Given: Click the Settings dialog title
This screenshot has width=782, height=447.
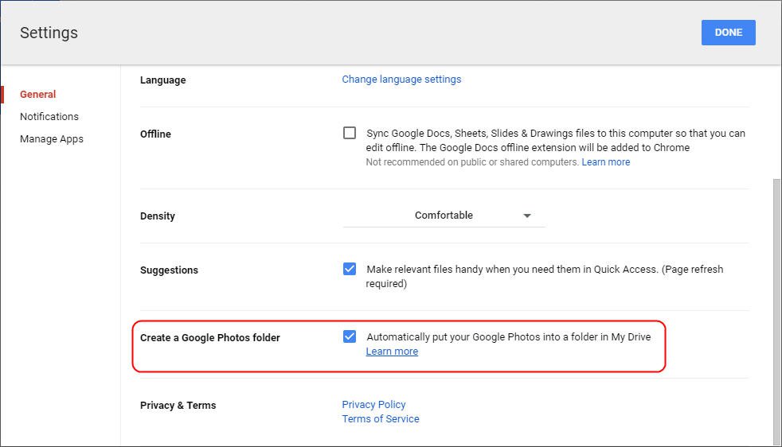Looking at the screenshot, I should 49,33.
